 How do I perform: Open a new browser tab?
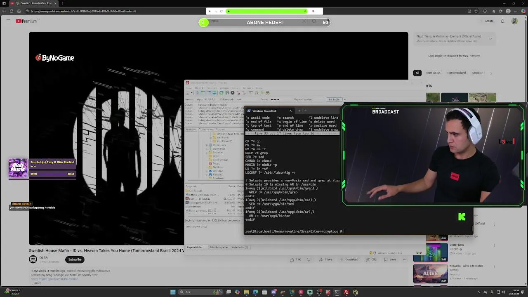[62, 3]
